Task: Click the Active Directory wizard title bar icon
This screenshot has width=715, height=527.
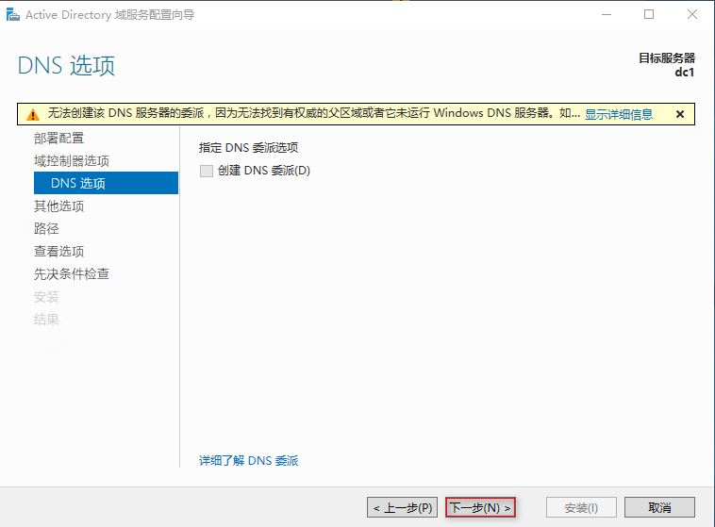Action: pyautogui.click(x=12, y=15)
